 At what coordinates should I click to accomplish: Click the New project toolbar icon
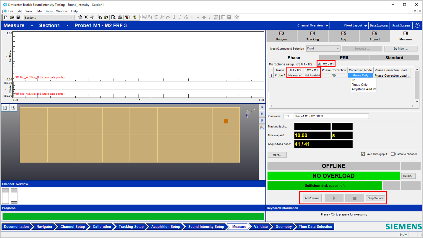click(6, 18)
